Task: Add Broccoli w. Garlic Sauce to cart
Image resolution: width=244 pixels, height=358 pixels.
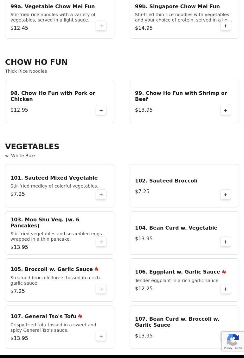Action: point(101,289)
